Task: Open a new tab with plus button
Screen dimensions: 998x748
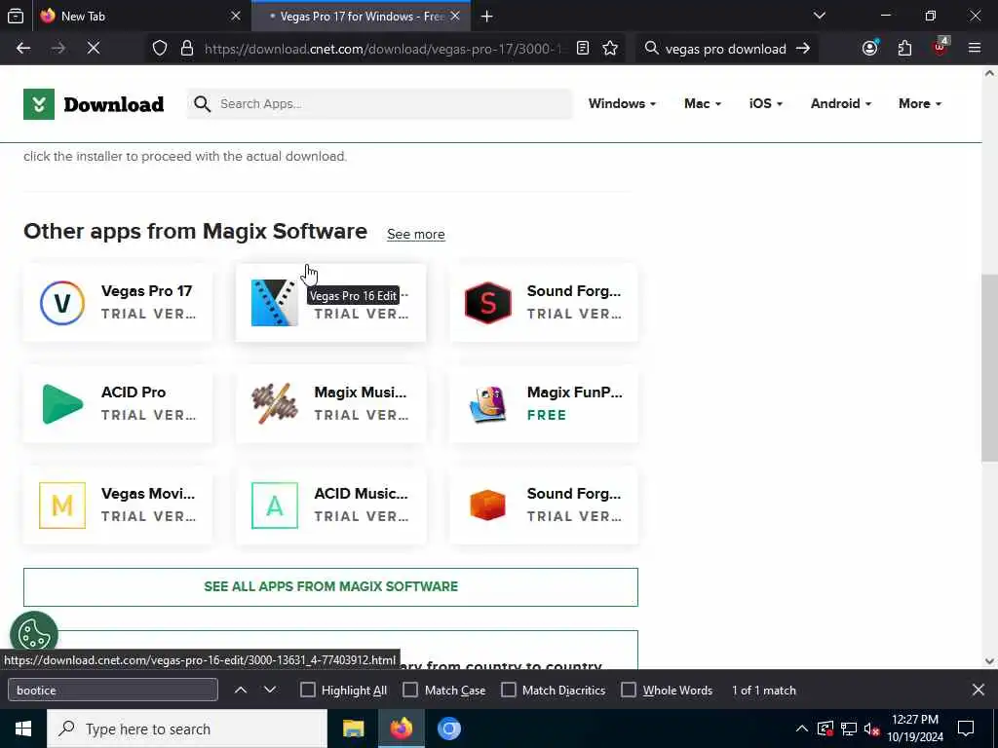Action: click(487, 17)
